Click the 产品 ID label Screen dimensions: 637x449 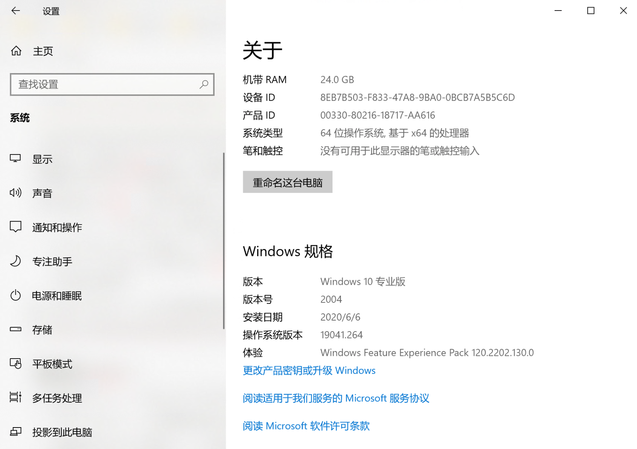click(x=259, y=115)
